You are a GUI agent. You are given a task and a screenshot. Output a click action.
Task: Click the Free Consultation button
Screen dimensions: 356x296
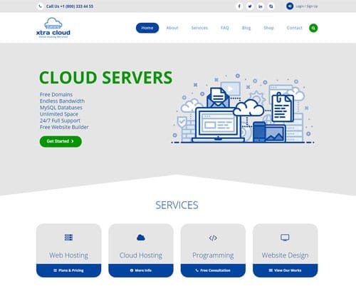pyautogui.click(x=213, y=270)
